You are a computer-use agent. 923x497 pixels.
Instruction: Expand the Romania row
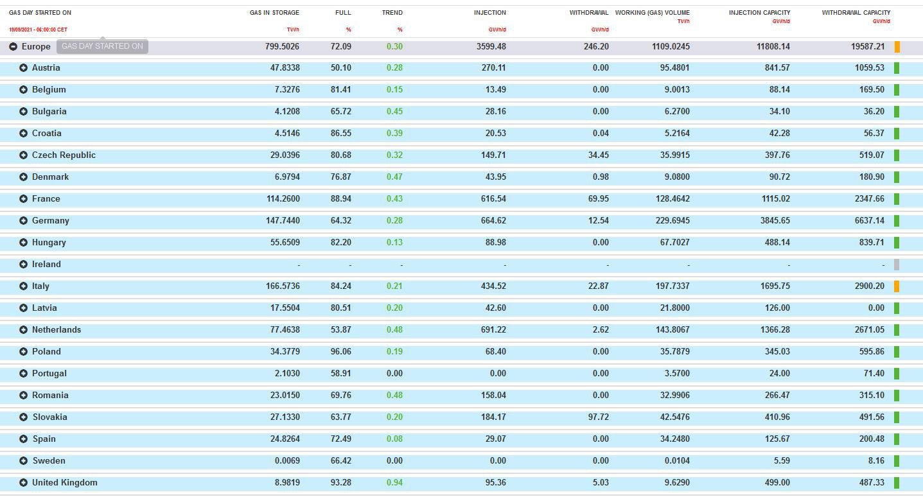24,396
